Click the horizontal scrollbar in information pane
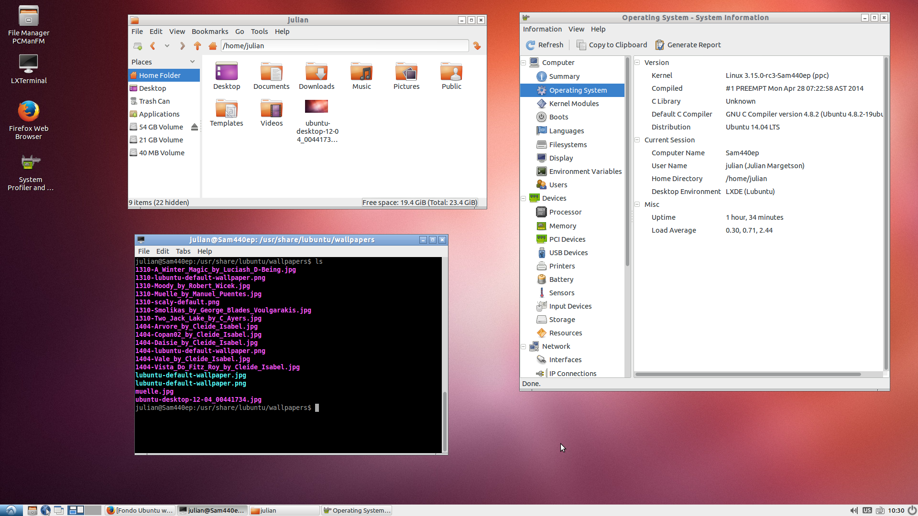Image resolution: width=918 pixels, height=516 pixels. [x=748, y=374]
